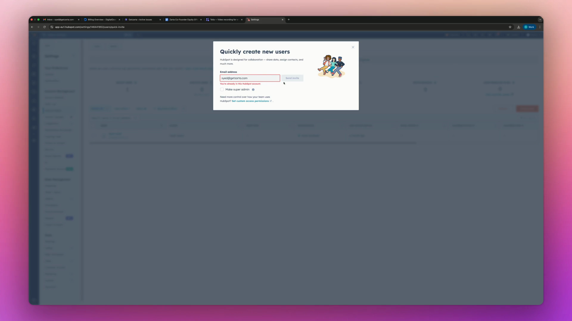This screenshot has height=321, width=572.
Task: Click the hubspot.com URL in address bar
Action: 90,27
